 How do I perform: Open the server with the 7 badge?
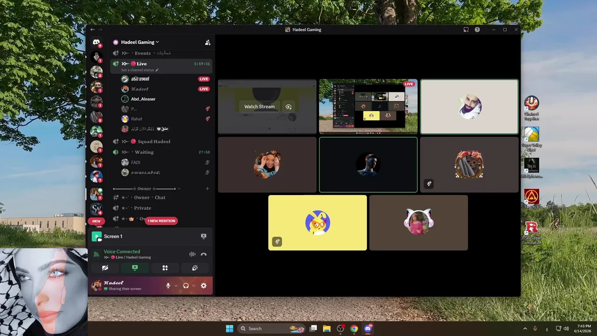96,193
